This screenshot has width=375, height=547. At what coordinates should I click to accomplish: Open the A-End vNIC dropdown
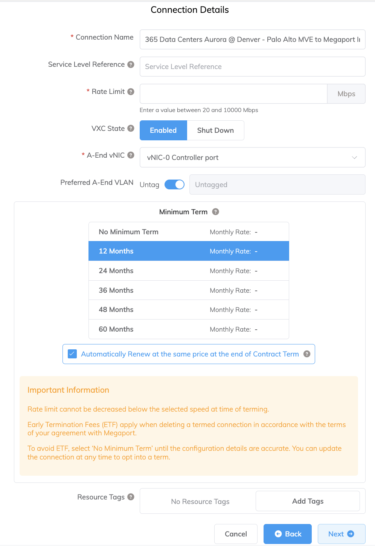[252, 157]
